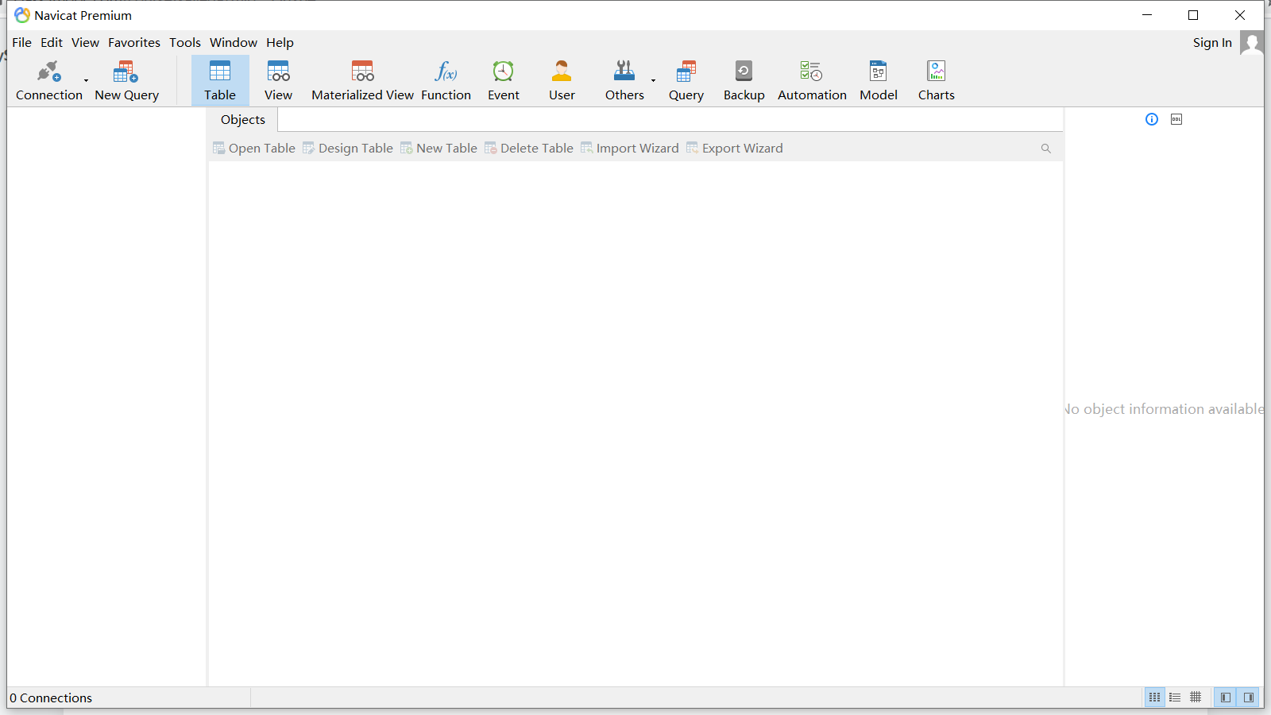The width and height of the screenshot is (1271, 715).
Task: Show the DDL panel icon
Action: coord(1176,119)
